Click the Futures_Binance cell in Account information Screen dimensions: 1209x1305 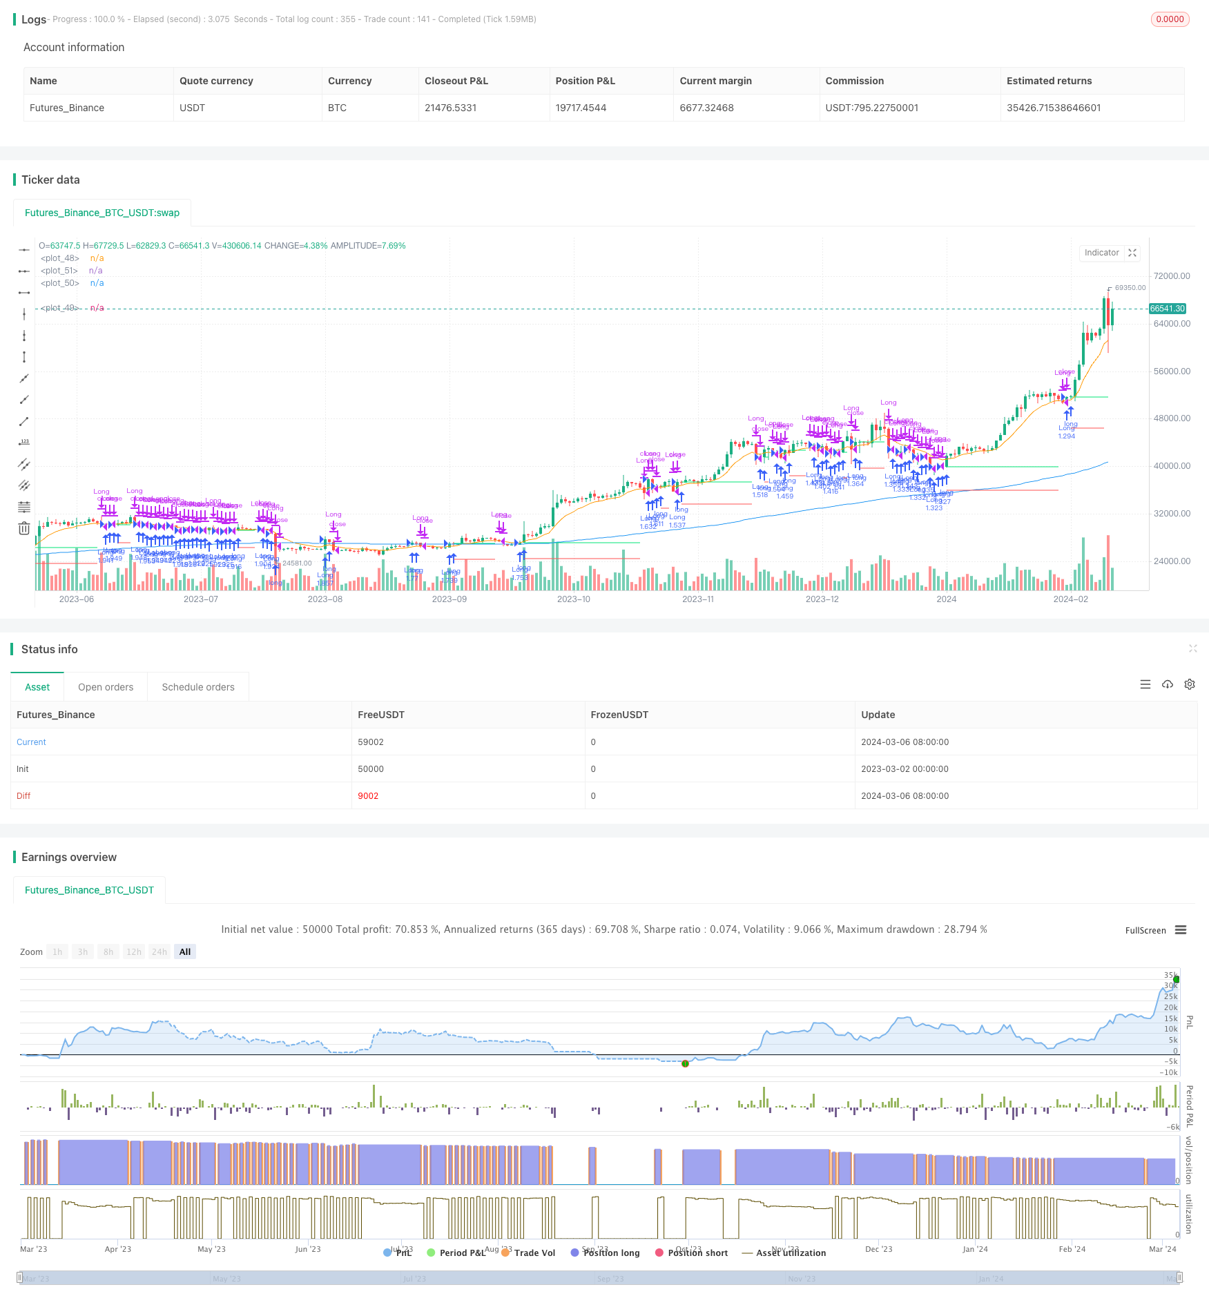67,108
